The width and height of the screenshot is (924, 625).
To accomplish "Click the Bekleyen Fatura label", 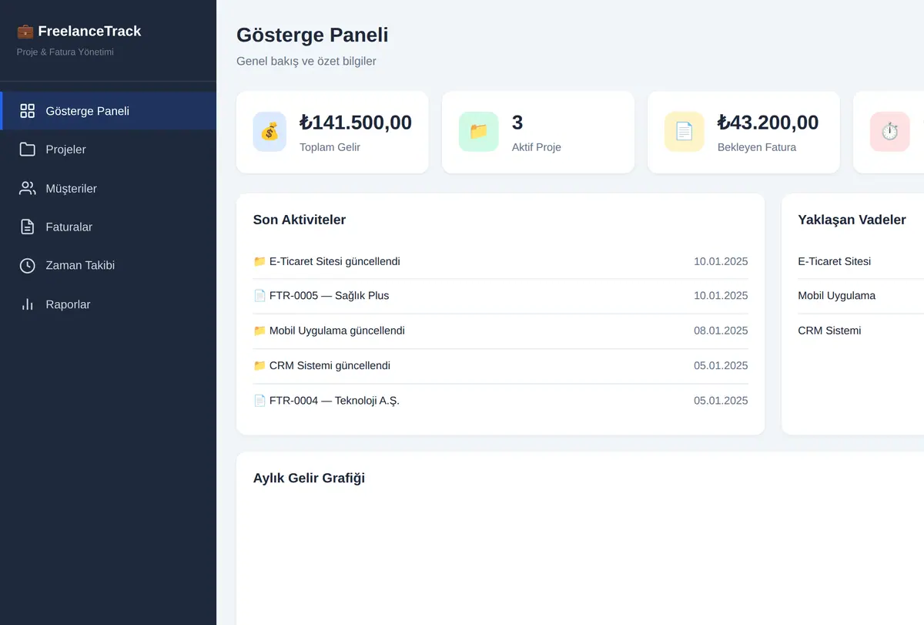I will (x=757, y=147).
